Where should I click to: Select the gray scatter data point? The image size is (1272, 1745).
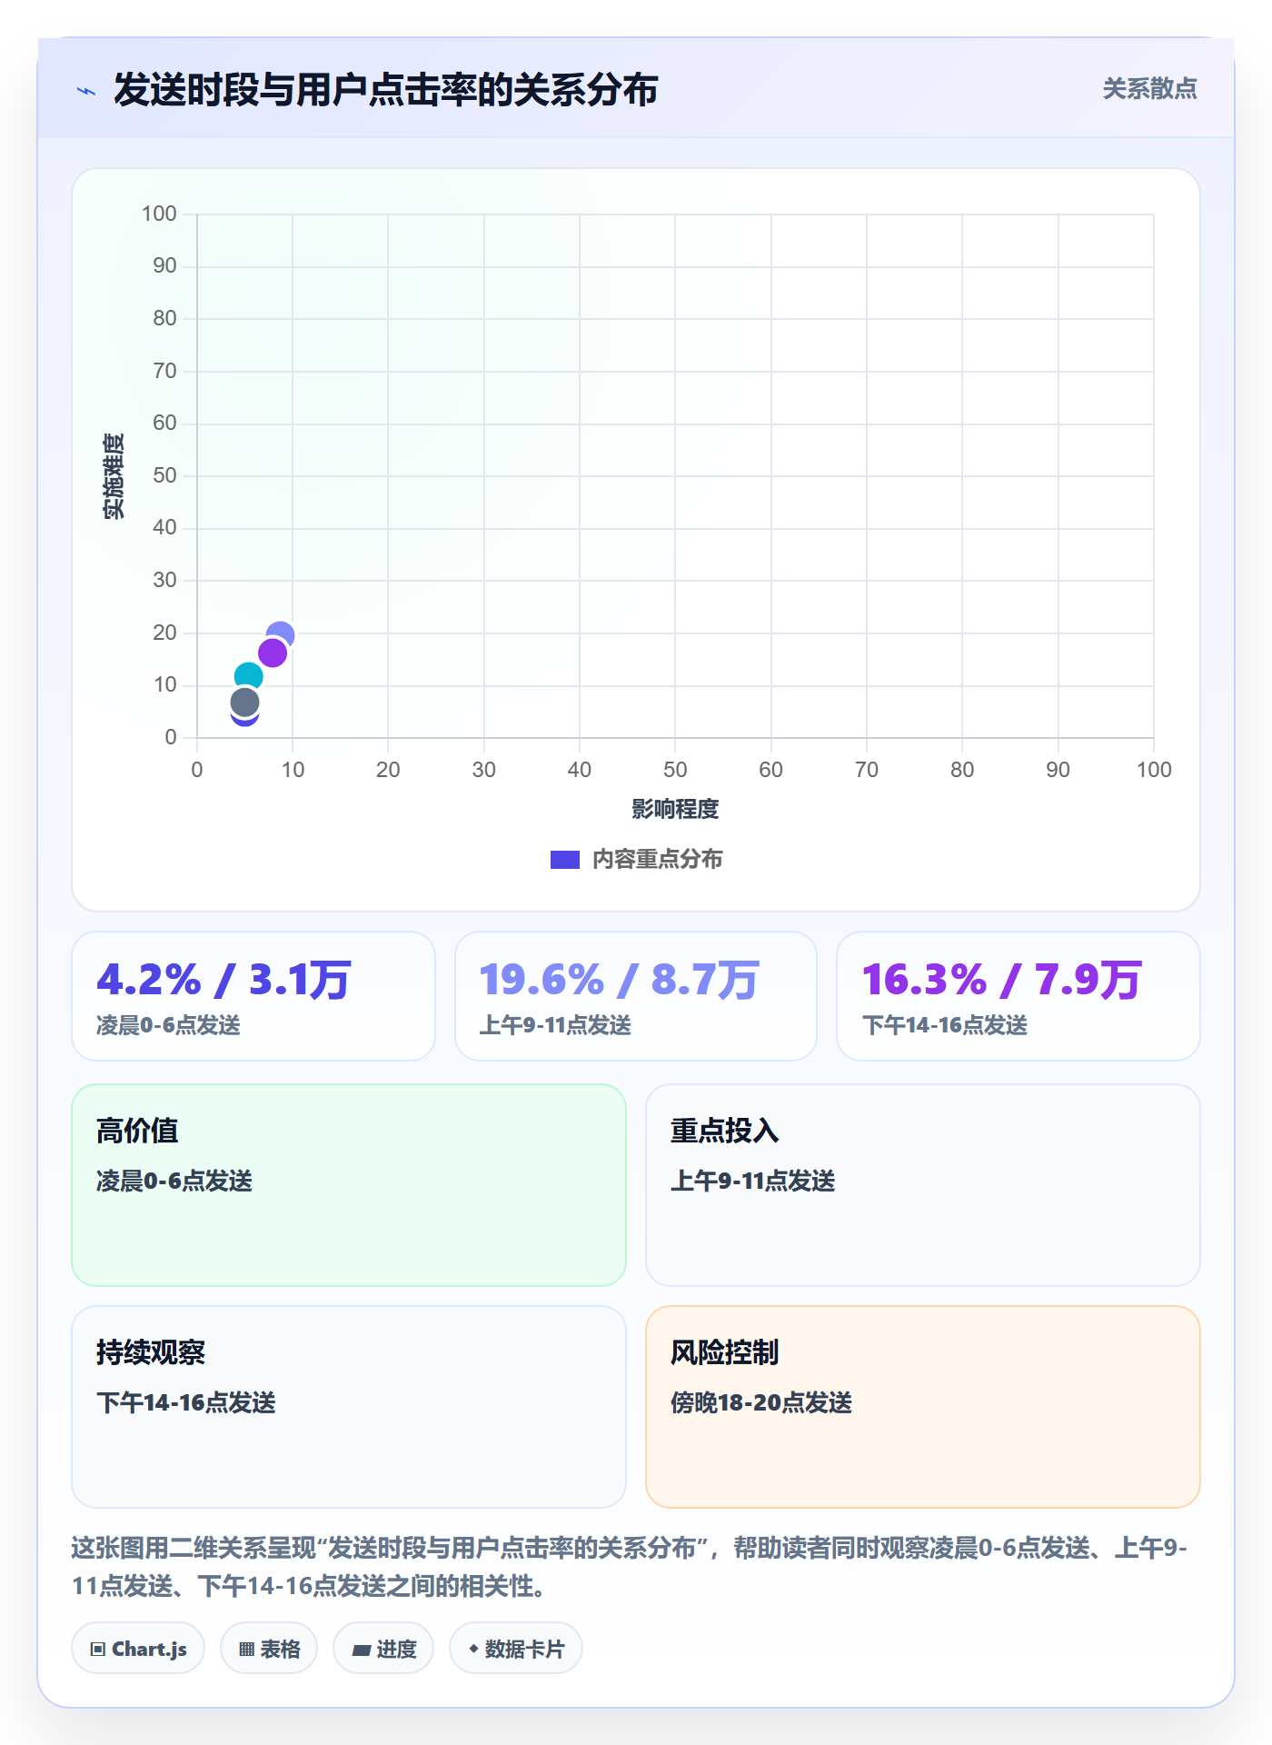tap(244, 702)
